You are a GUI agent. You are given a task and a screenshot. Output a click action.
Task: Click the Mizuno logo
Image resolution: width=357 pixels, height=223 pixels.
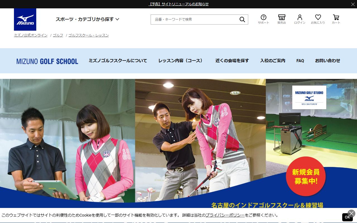(x=25, y=20)
